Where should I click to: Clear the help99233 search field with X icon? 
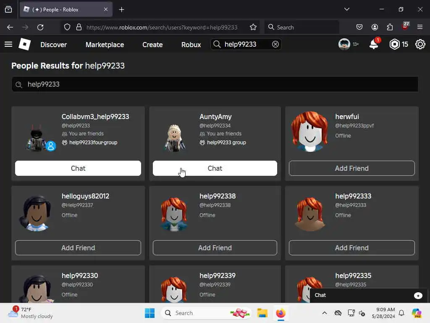pyautogui.click(x=275, y=44)
